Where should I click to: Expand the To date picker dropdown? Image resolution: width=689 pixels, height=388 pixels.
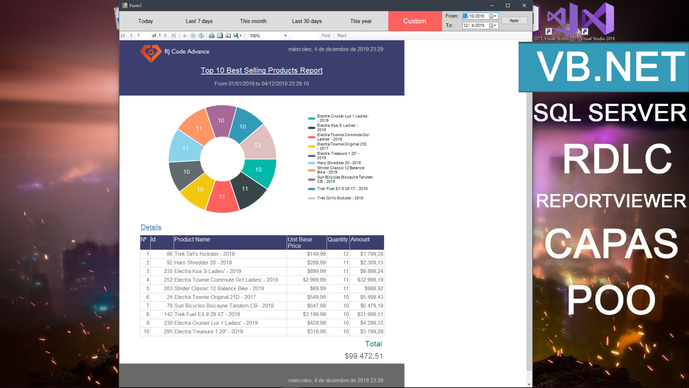pos(495,25)
